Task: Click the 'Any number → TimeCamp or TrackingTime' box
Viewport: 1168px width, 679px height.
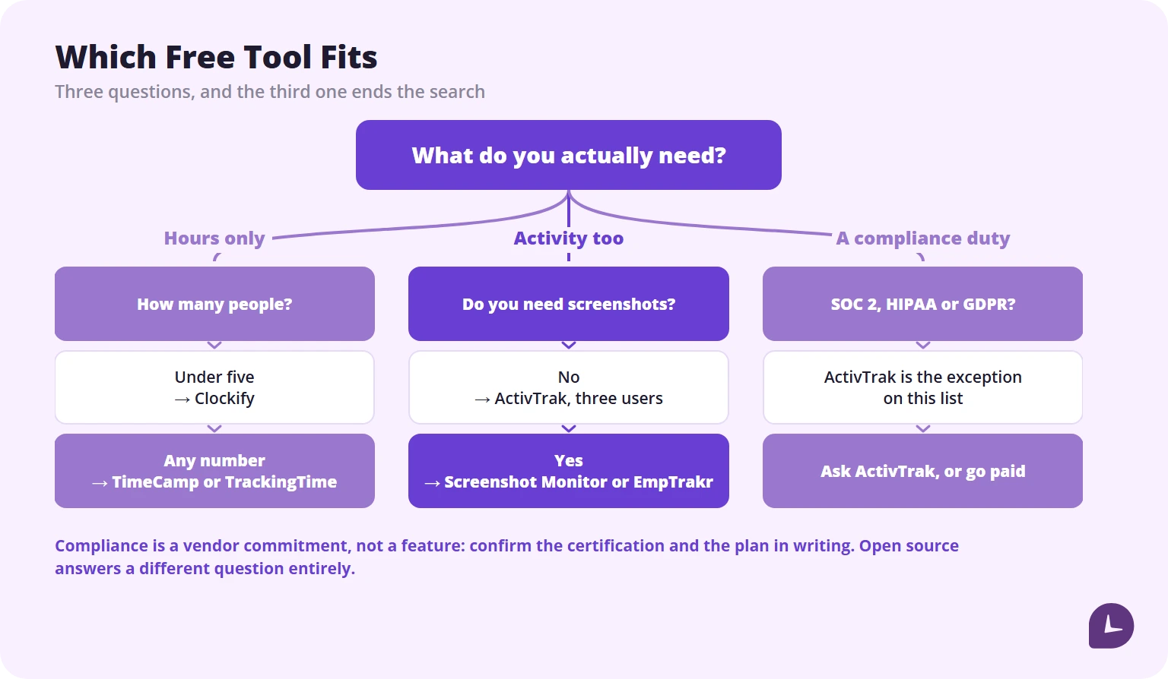Action: 214,471
